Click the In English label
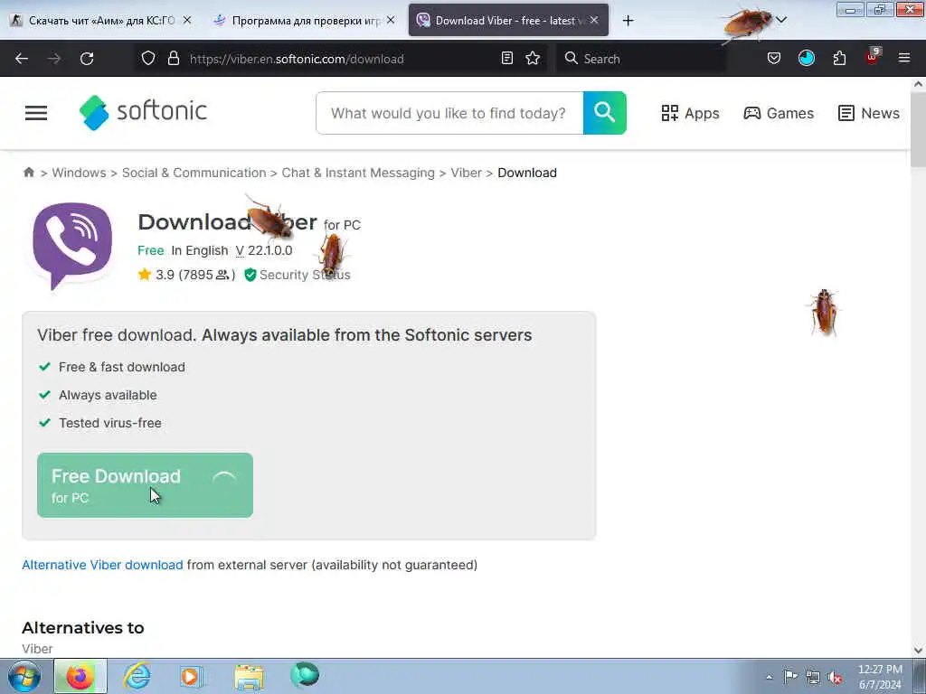The image size is (926, 694). [x=200, y=250]
